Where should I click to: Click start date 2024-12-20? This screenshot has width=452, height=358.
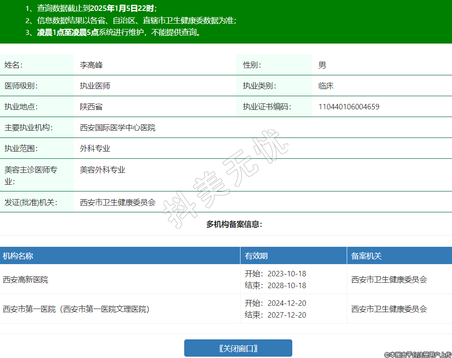pos(286,303)
